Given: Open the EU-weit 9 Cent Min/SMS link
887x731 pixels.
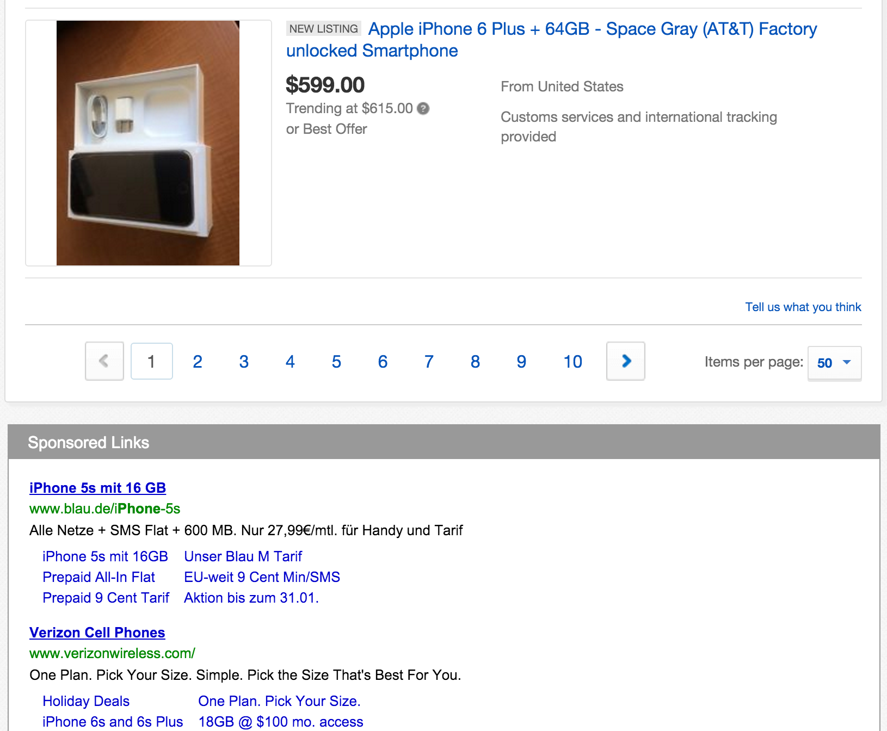Looking at the screenshot, I should click(262, 577).
